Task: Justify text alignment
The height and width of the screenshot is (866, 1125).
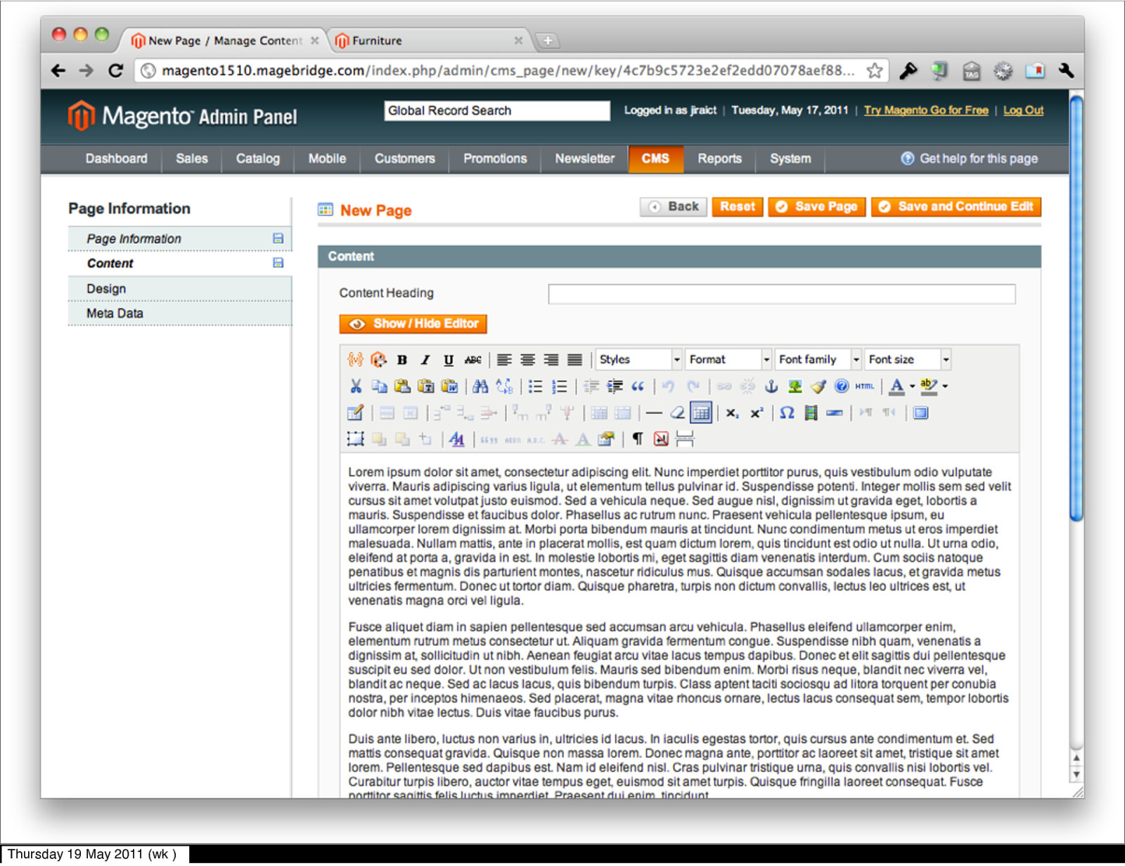Action: point(575,360)
